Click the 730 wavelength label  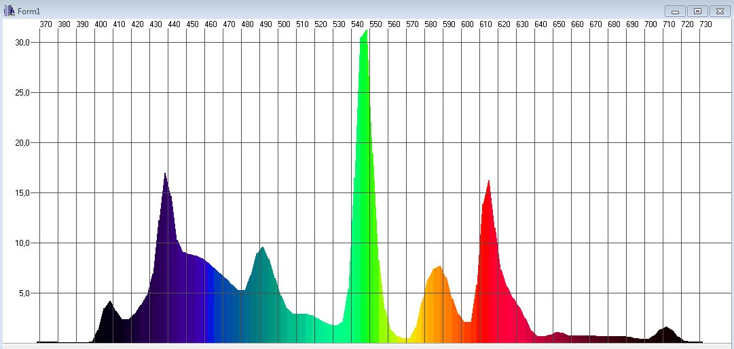coord(705,24)
